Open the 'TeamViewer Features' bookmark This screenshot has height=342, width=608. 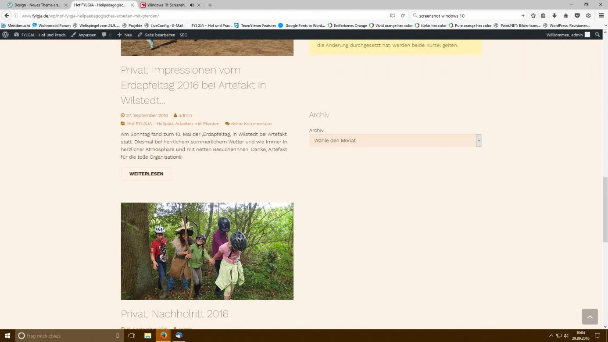[255, 25]
